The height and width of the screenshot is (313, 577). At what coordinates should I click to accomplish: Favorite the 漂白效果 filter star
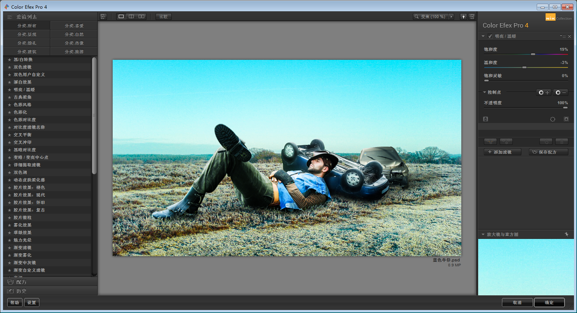click(9, 82)
